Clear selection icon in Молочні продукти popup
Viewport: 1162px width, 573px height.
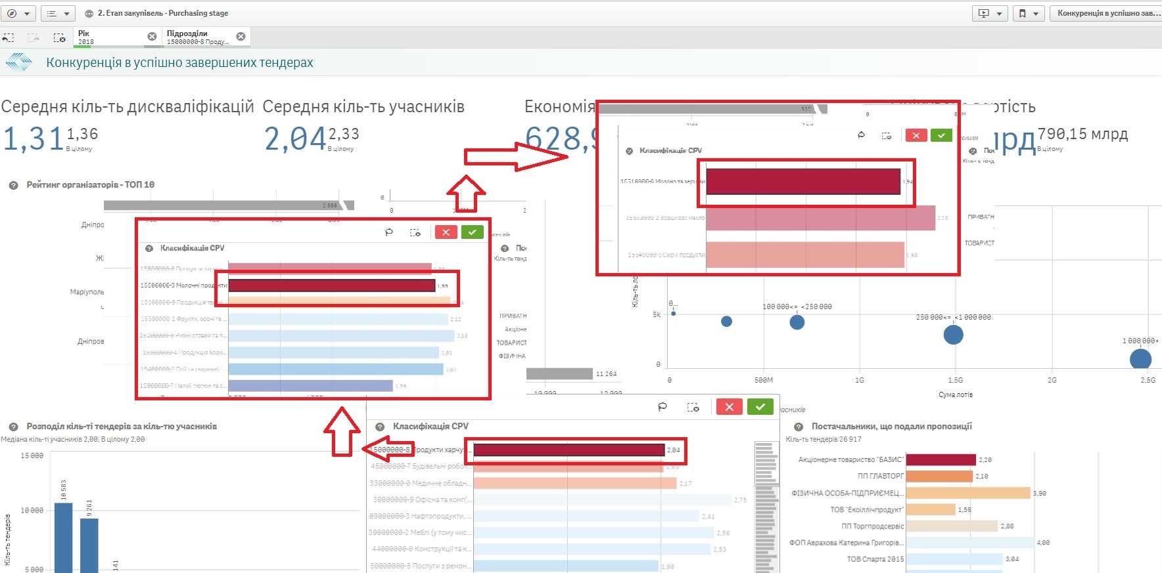point(415,232)
